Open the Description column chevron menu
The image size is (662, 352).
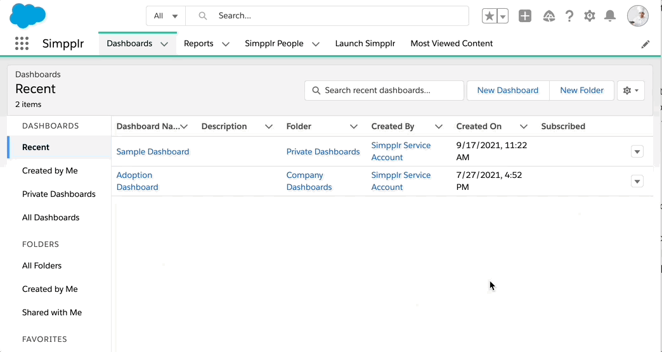pos(268,127)
